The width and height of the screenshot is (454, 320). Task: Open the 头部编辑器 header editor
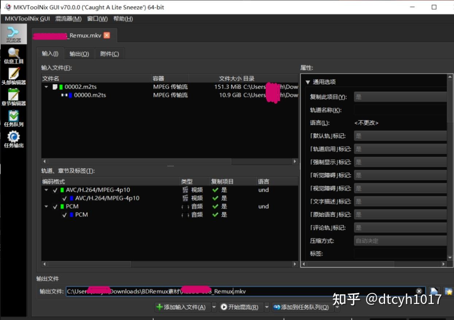point(13,76)
